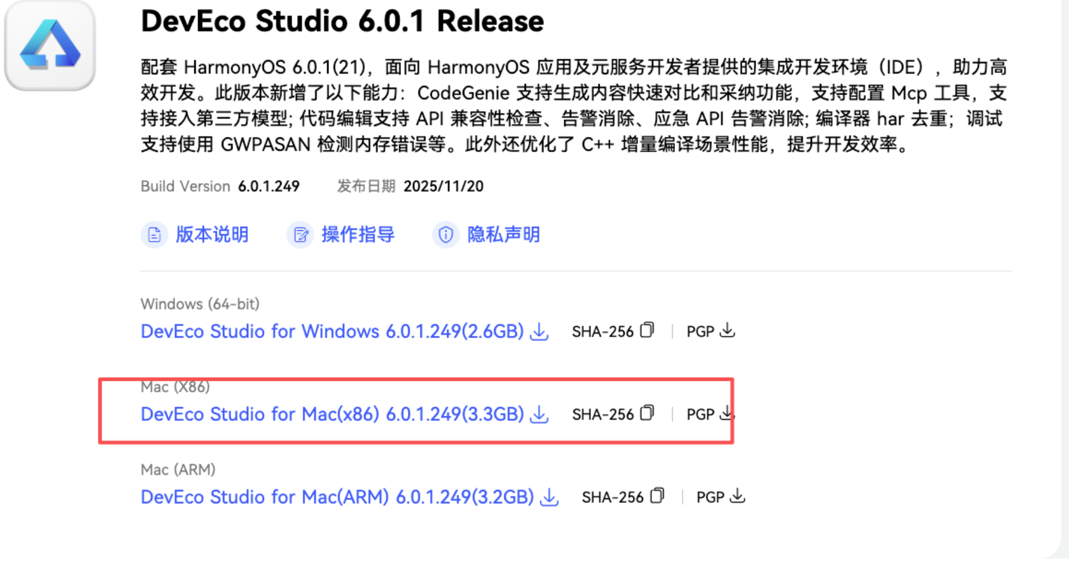Copy the SHA-256 for the Mac(ARM) build
This screenshot has height=569, width=1069.
coord(657,495)
